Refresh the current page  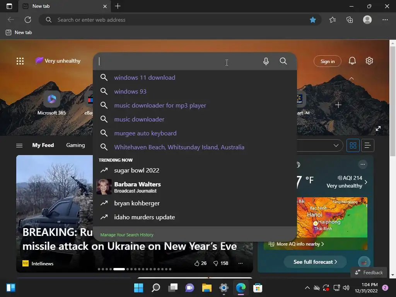(28, 20)
